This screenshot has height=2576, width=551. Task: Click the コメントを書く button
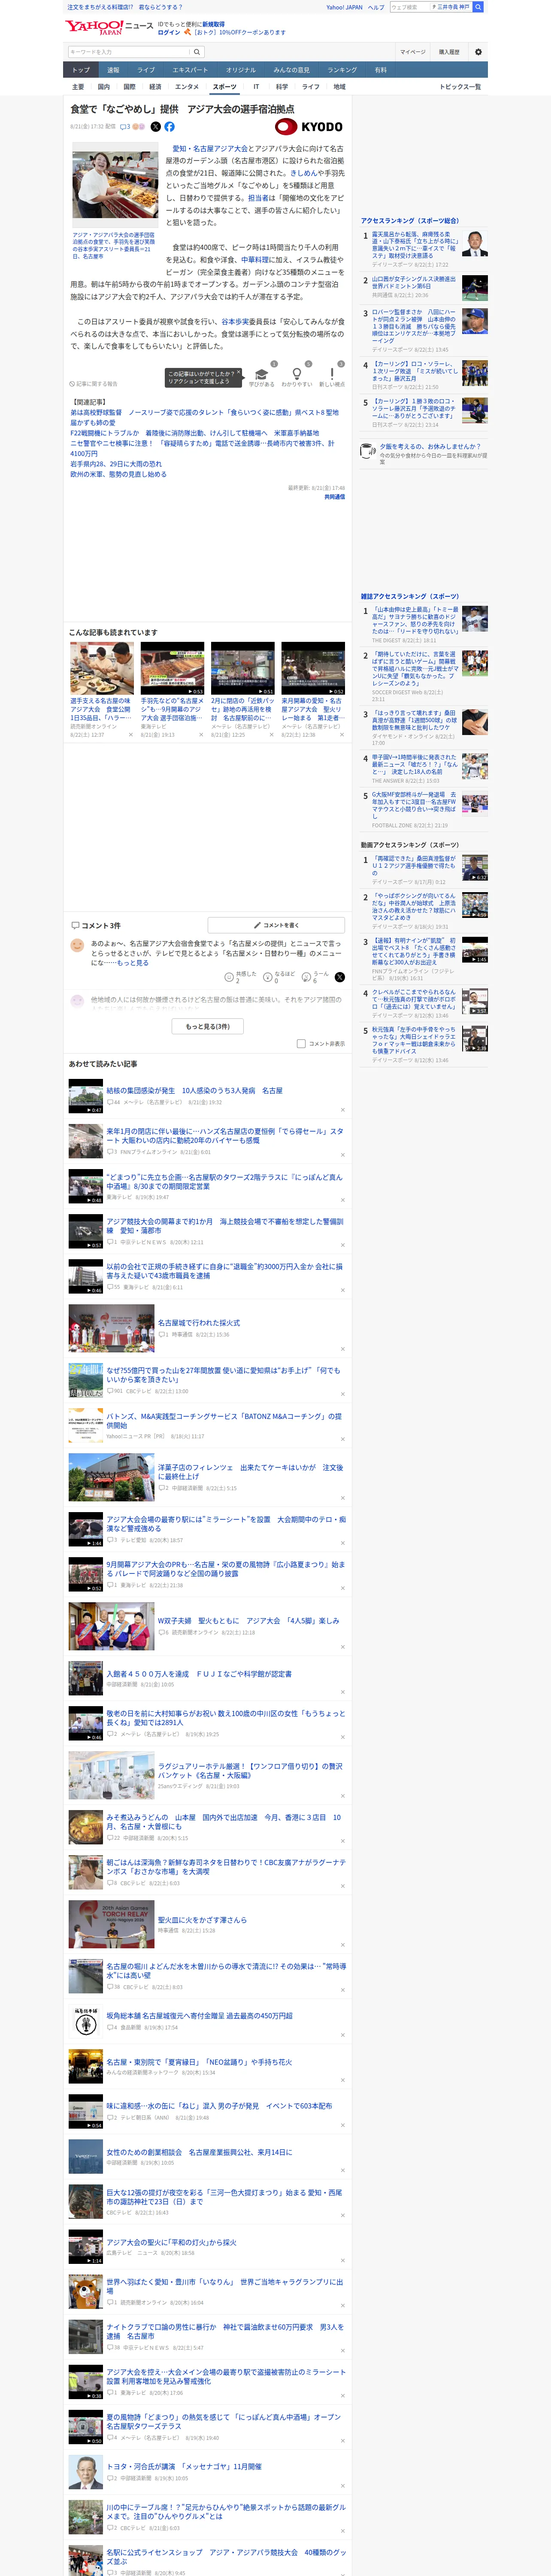pyautogui.click(x=276, y=925)
